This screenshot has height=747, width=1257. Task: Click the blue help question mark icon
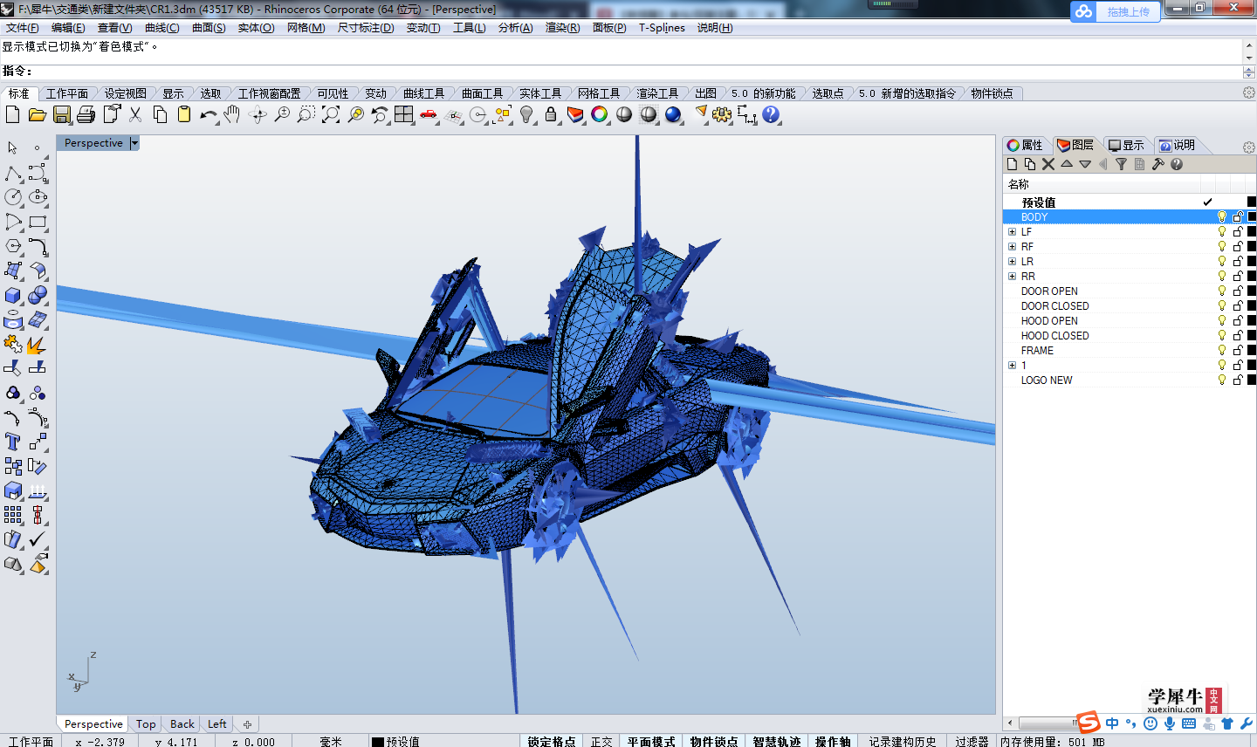click(771, 114)
